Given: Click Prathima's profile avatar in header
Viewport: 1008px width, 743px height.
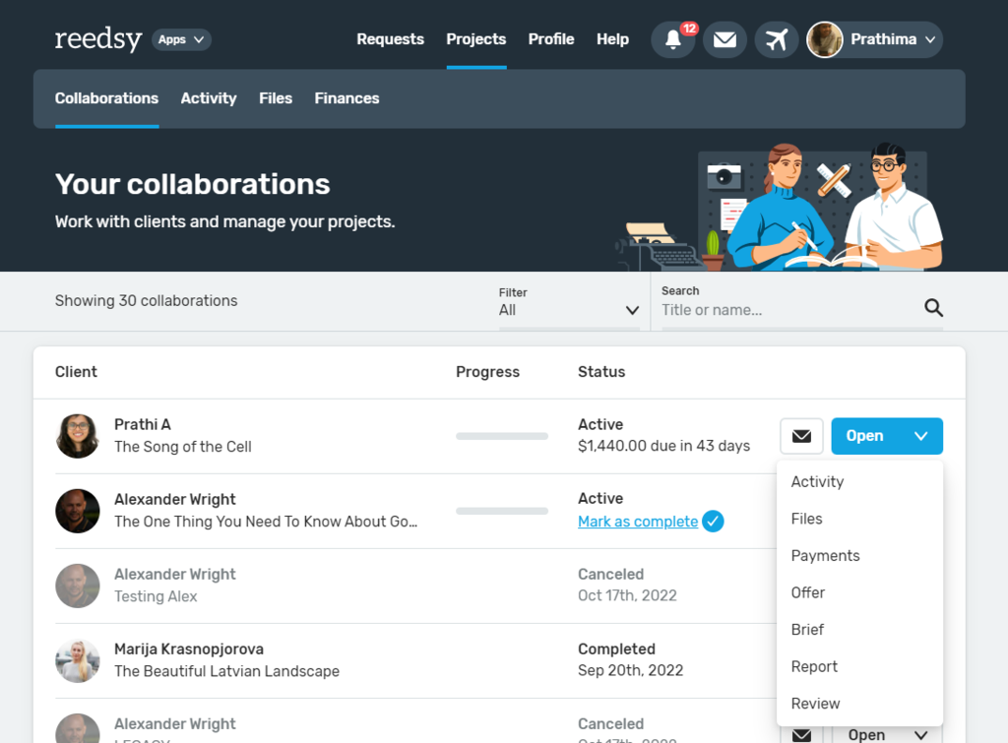Looking at the screenshot, I should (x=825, y=39).
